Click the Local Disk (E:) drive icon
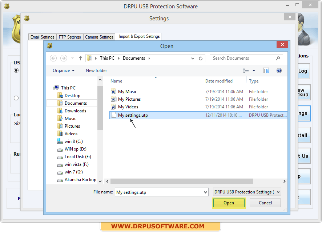 coord(60,157)
